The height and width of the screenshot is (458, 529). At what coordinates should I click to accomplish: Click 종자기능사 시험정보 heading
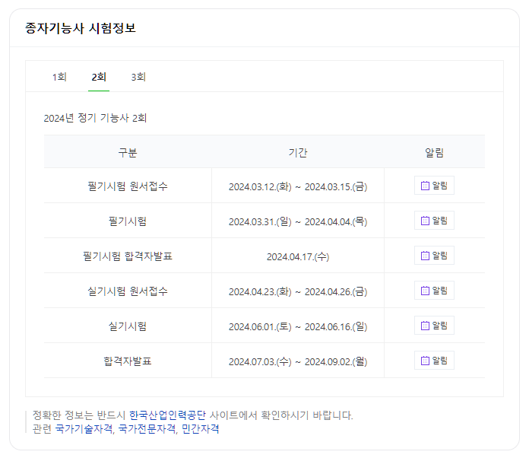click(81, 28)
